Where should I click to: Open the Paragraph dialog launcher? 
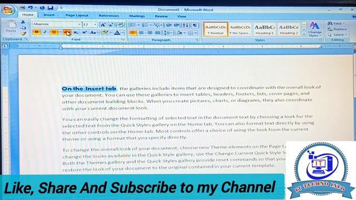197,40
